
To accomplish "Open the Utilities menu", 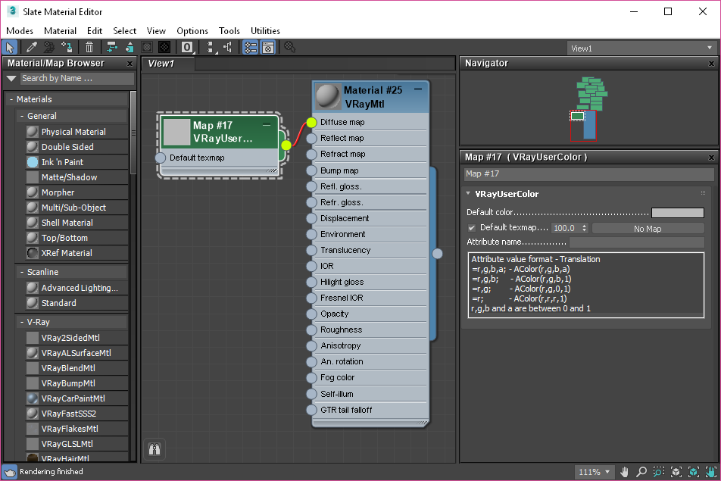I will pyautogui.click(x=265, y=31).
